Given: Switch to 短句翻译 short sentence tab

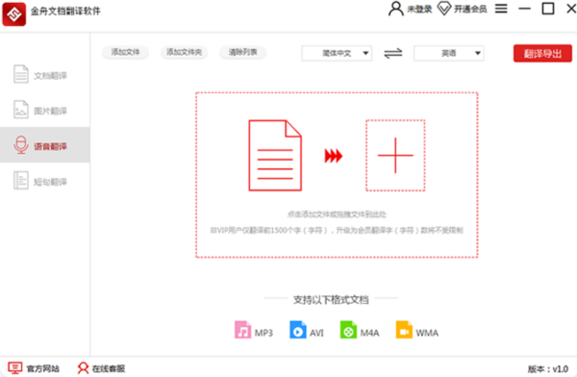Looking at the screenshot, I should (45, 181).
